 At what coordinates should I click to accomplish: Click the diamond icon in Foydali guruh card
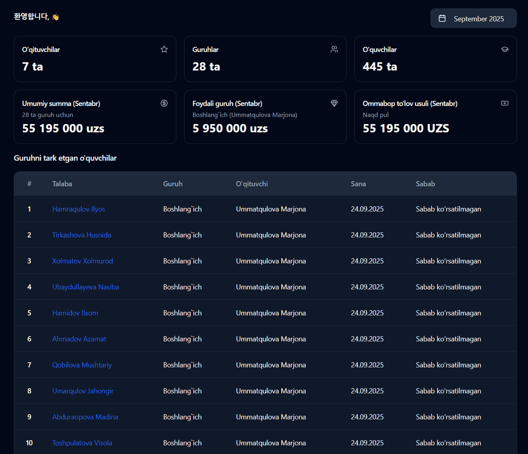point(334,103)
